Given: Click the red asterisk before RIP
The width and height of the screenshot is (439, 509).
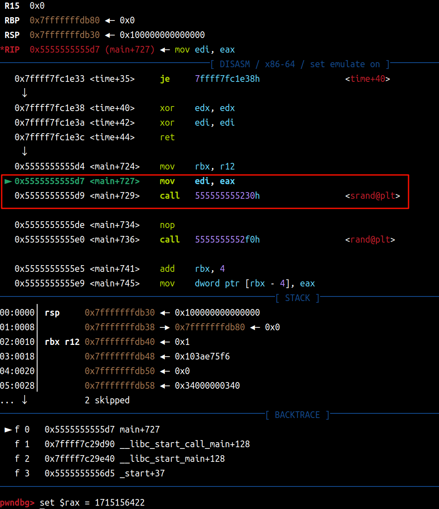Looking at the screenshot, I should pyautogui.click(x=2, y=50).
